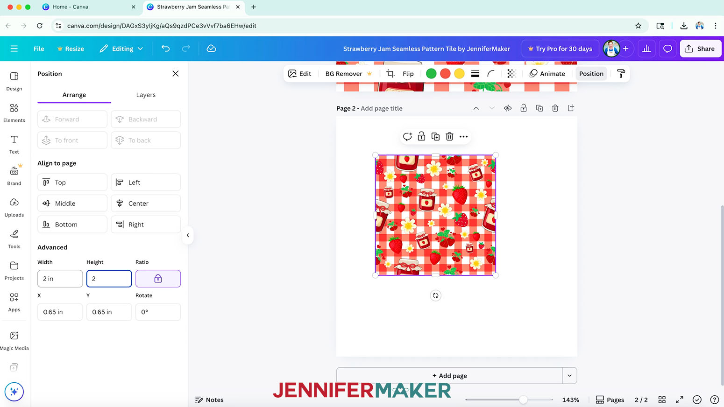Adjust the zoom slider handle

[x=524, y=400]
